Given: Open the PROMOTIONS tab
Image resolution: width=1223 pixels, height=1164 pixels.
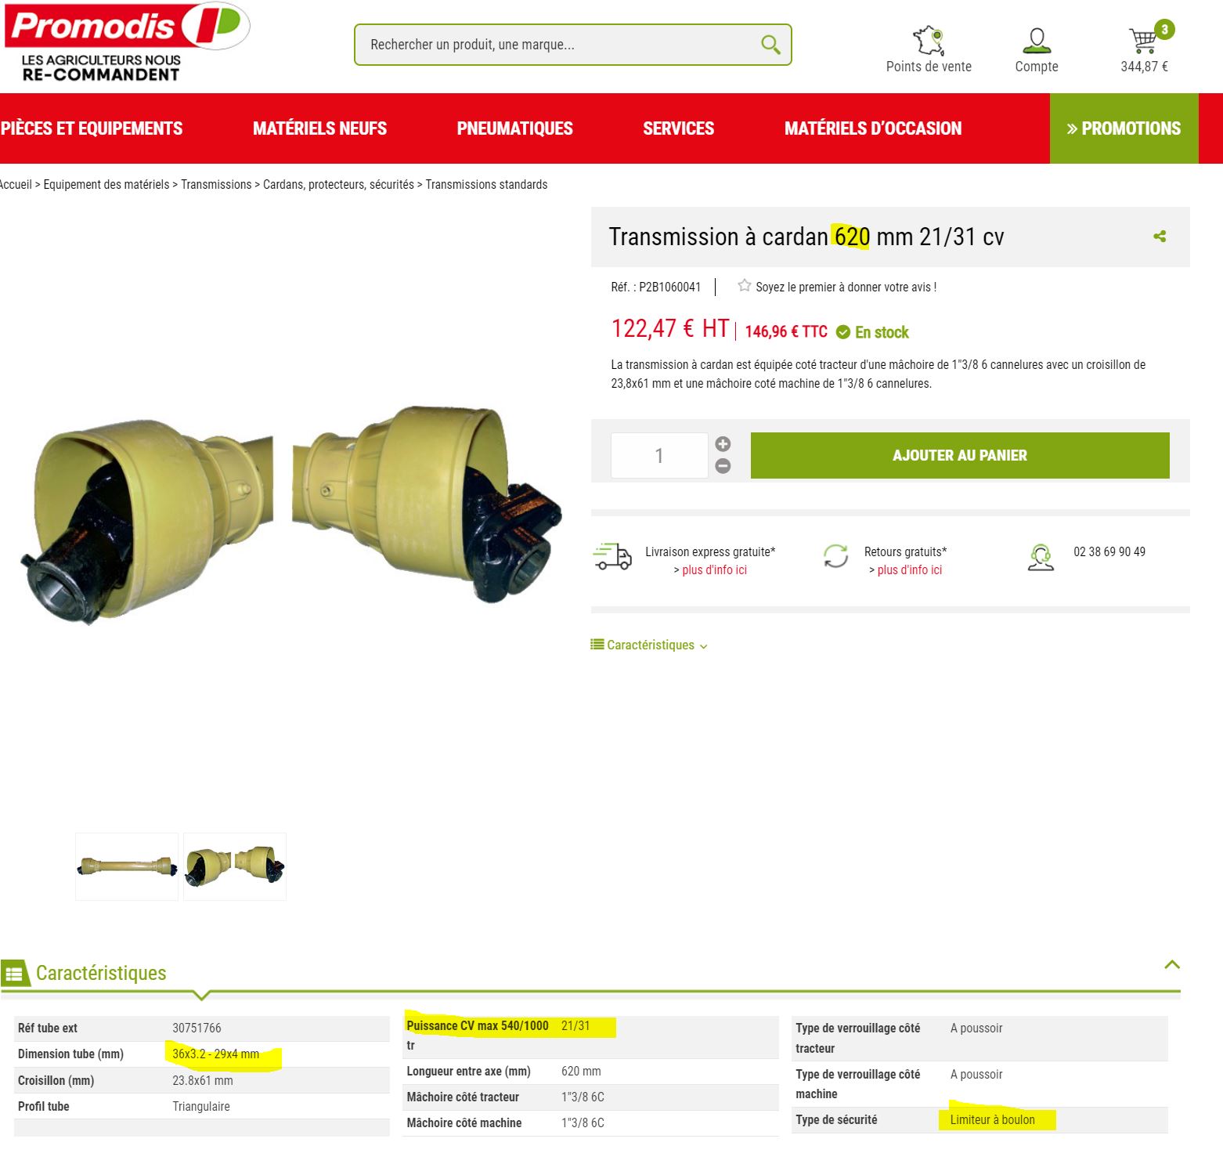Looking at the screenshot, I should click(x=1124, y=128).
